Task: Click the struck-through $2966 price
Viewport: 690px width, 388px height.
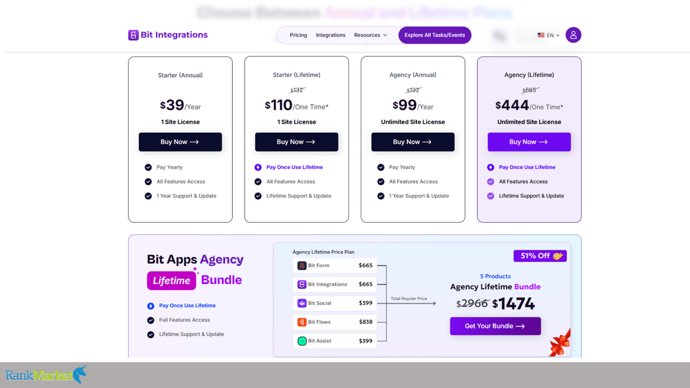Action: click(x=472, y=304)
